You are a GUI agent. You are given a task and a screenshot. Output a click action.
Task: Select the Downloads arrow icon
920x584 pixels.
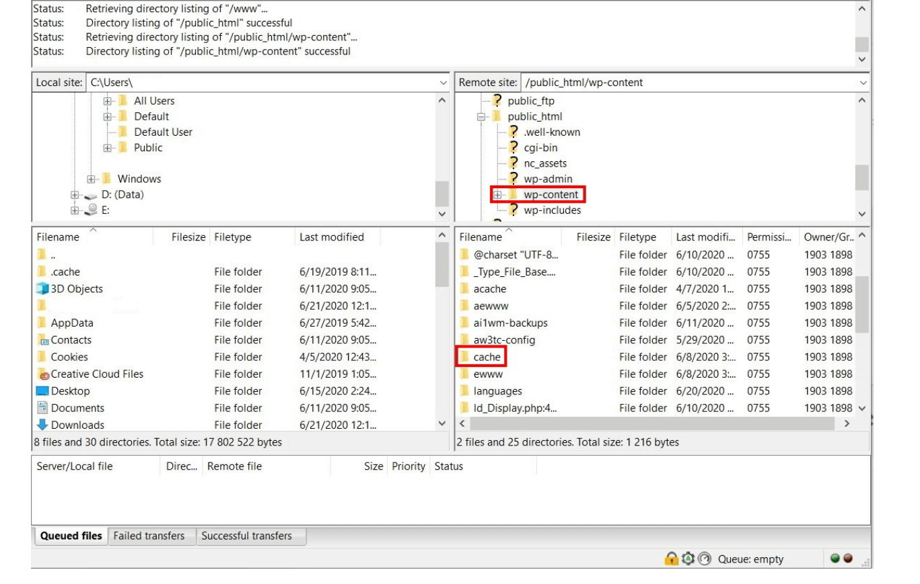[x=42, y=425]
